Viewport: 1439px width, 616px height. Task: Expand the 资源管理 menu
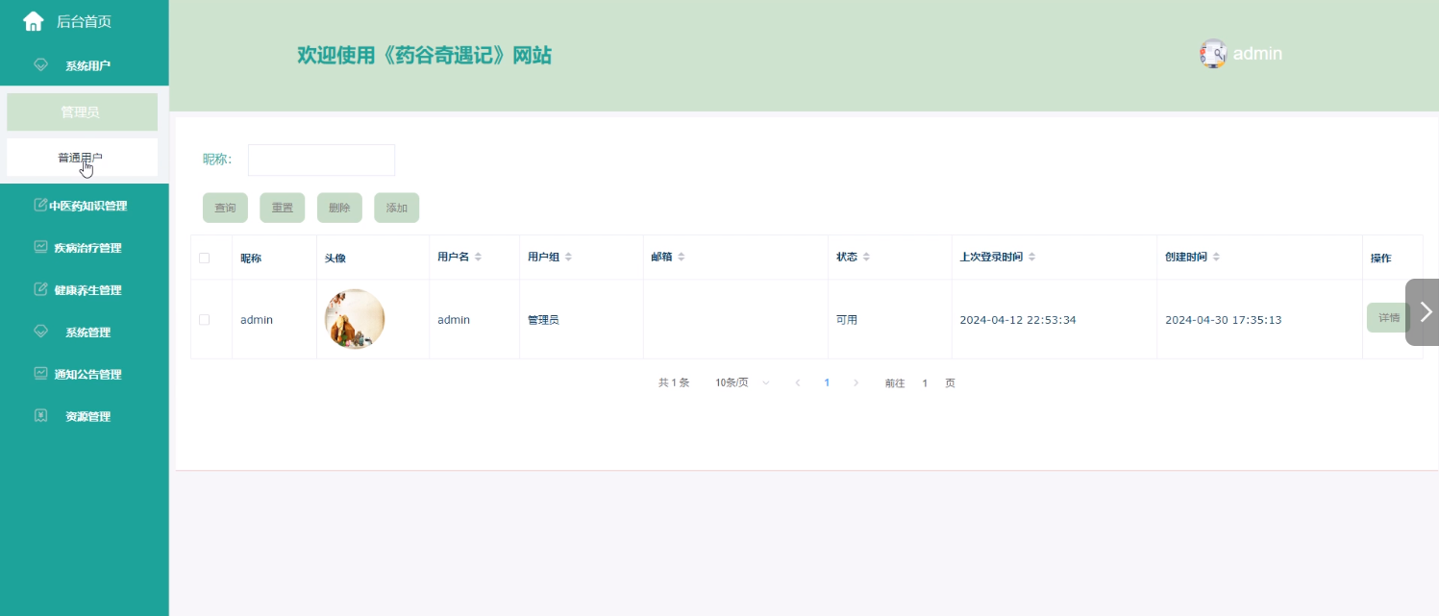tap(84, 416)
